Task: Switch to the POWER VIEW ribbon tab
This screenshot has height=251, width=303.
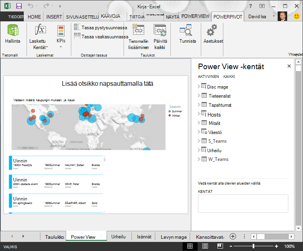Action: point(195,16)
